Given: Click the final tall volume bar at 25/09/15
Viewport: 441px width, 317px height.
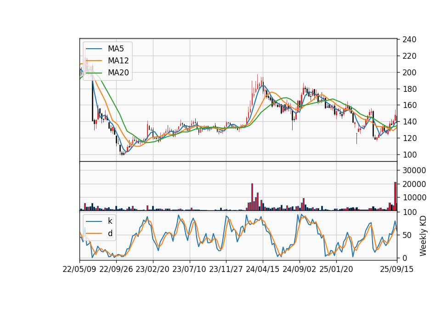Looking at the screenshot, I should 395,196.
